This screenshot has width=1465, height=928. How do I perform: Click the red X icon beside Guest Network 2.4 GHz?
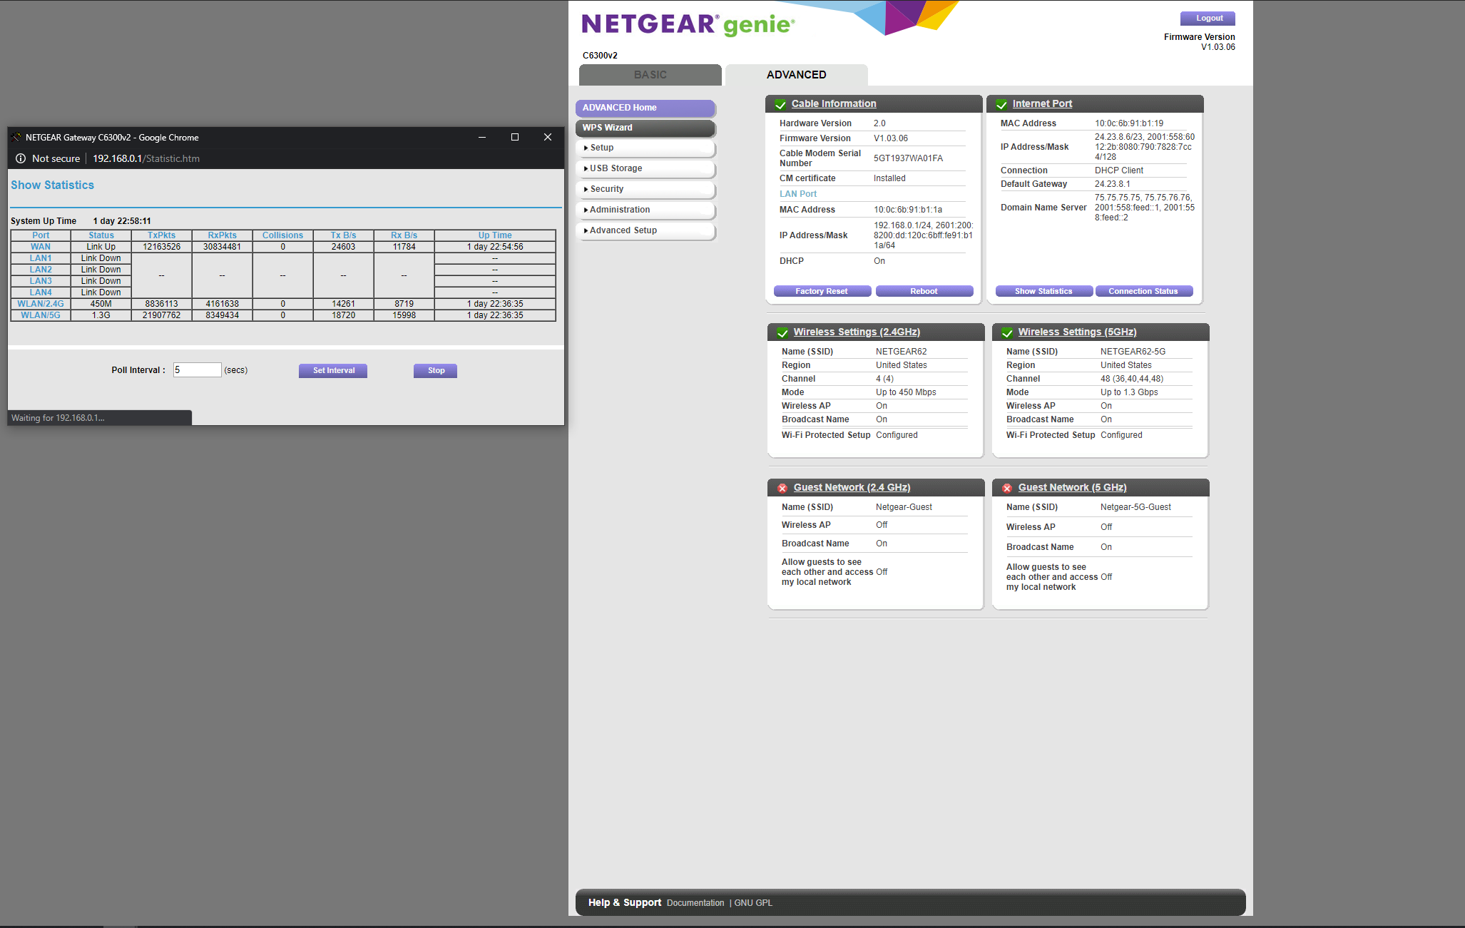(782, 488)
